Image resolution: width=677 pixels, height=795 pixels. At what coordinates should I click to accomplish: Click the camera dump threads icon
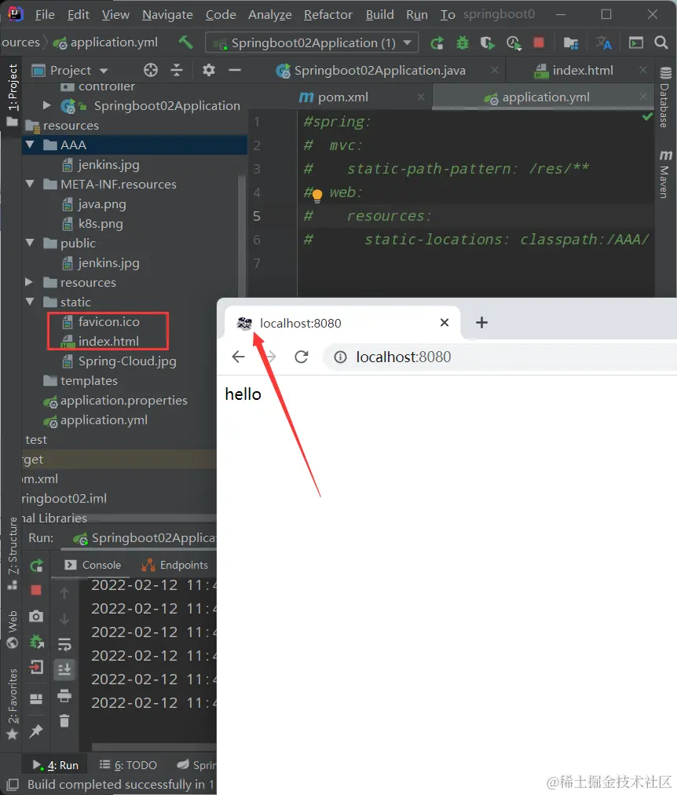(36, 616)
